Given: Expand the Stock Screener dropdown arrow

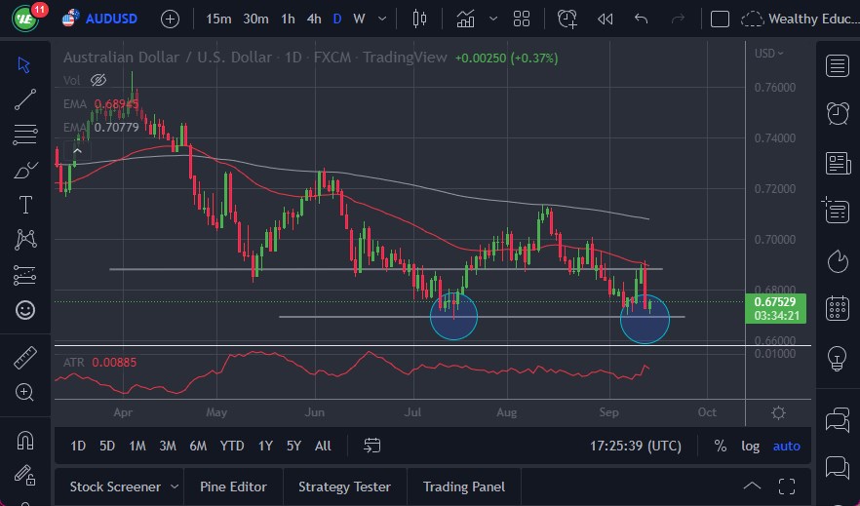Looking at the screenshot, I should pyautogui.click(x=175, y=487).
